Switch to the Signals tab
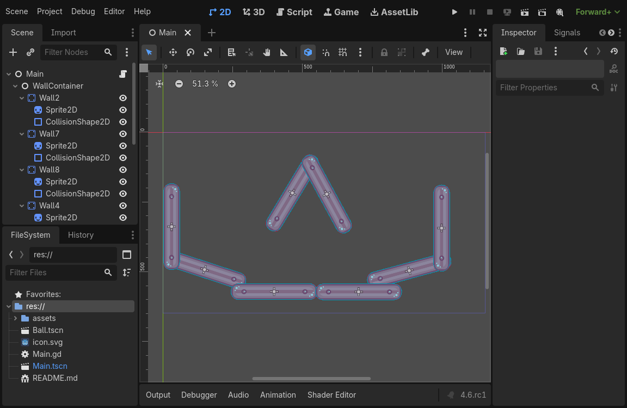This screenshot has width=627, height=408. click(x=567, y=33)
